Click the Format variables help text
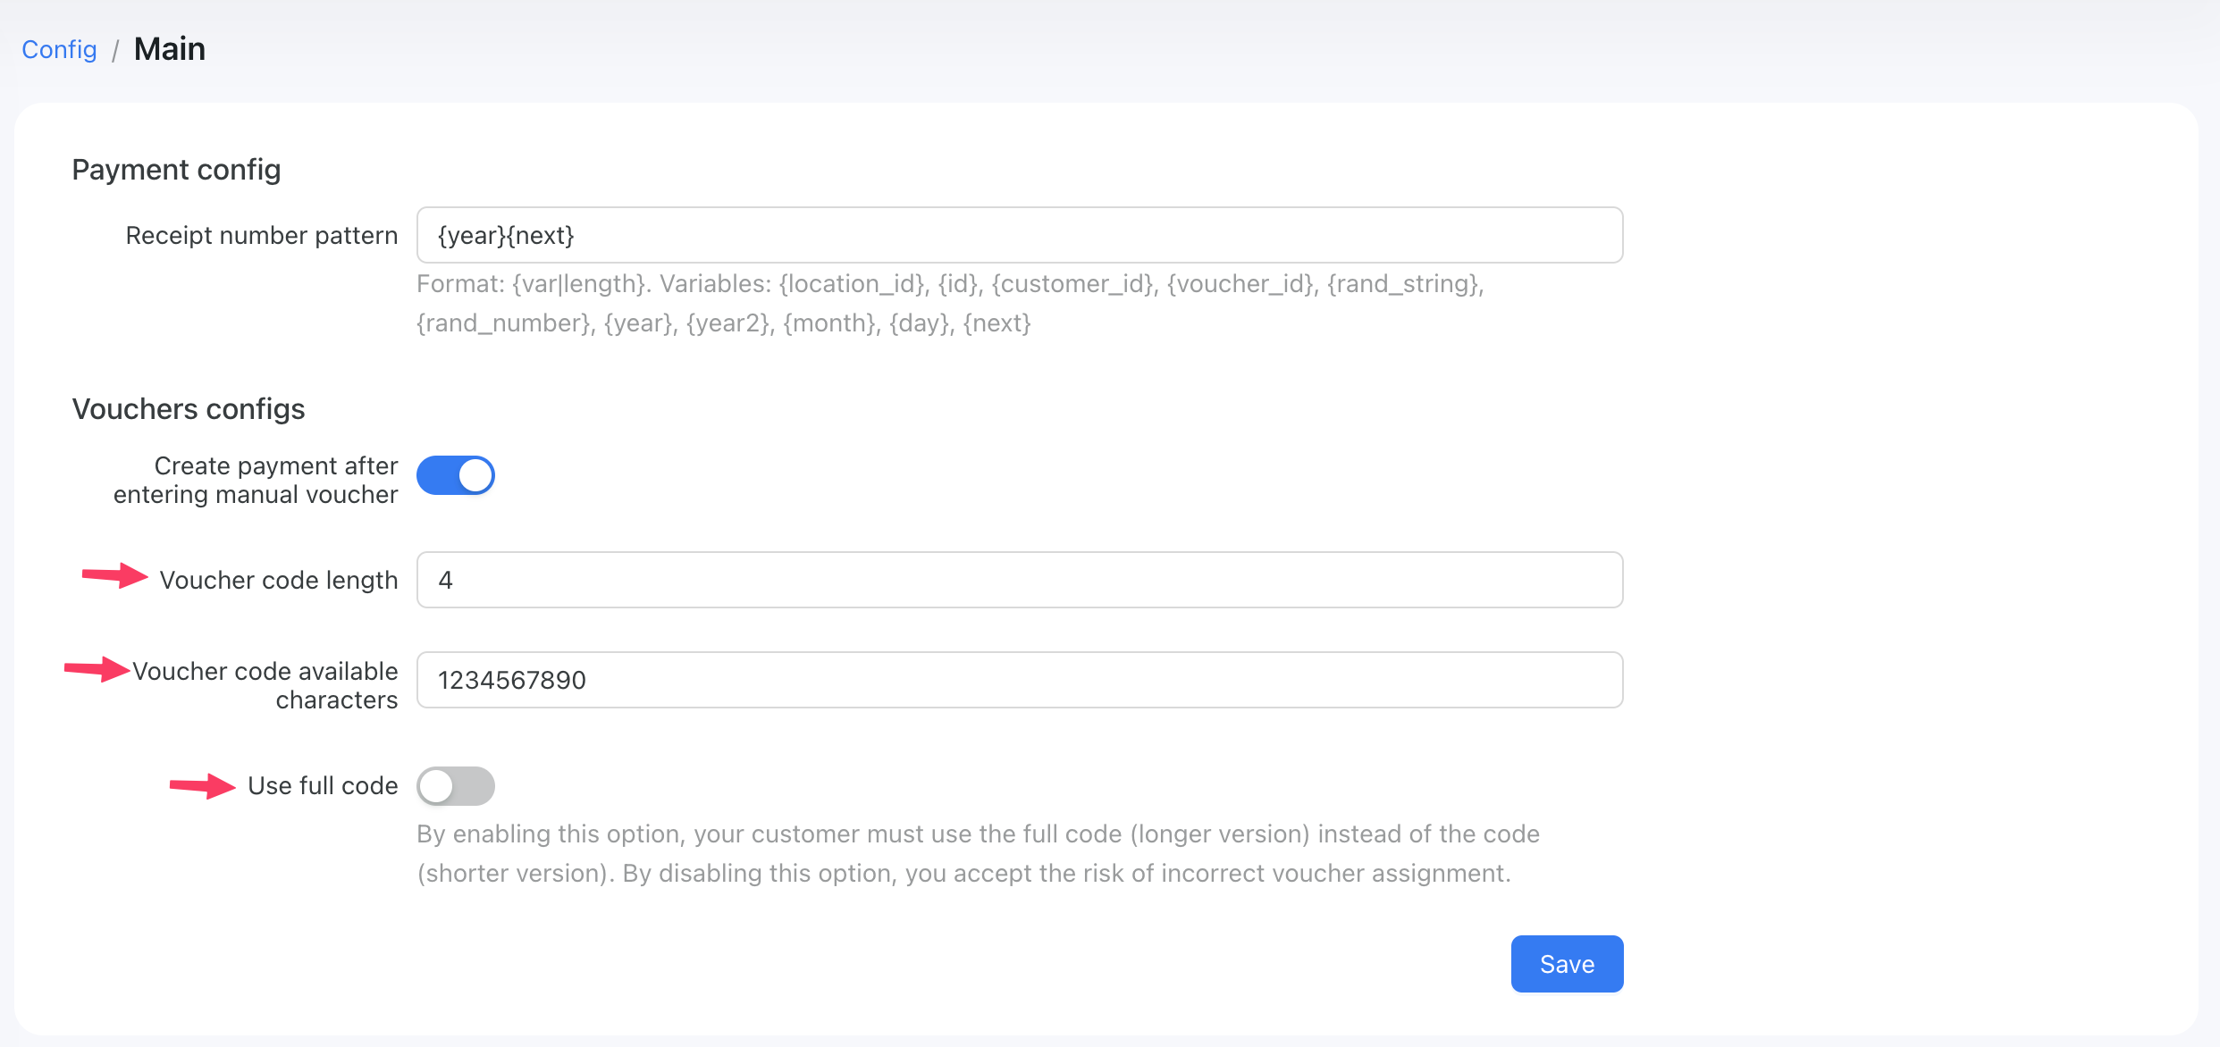2220x1047 pixels. [950, 304]
